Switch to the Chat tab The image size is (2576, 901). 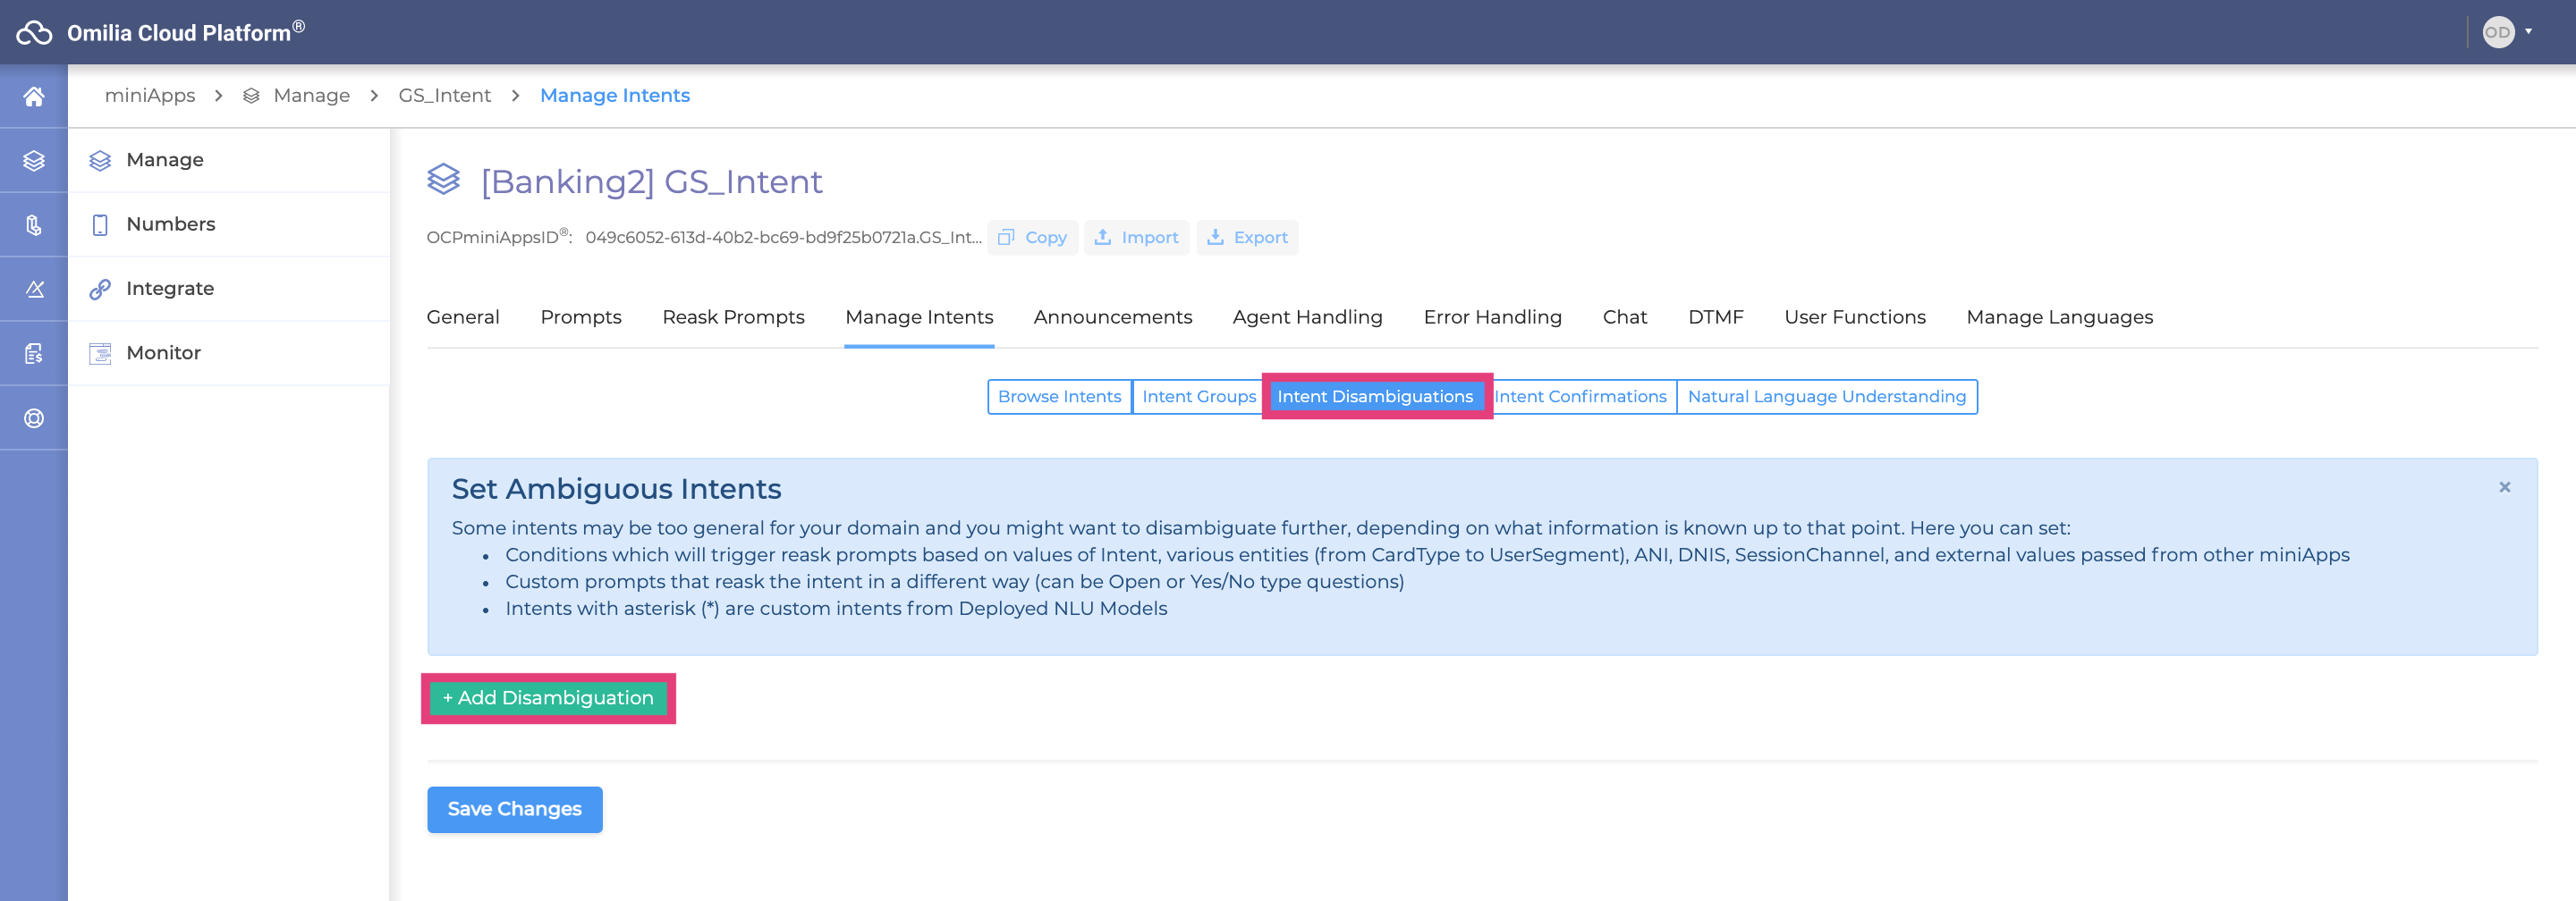click(x=1625, y=316)
